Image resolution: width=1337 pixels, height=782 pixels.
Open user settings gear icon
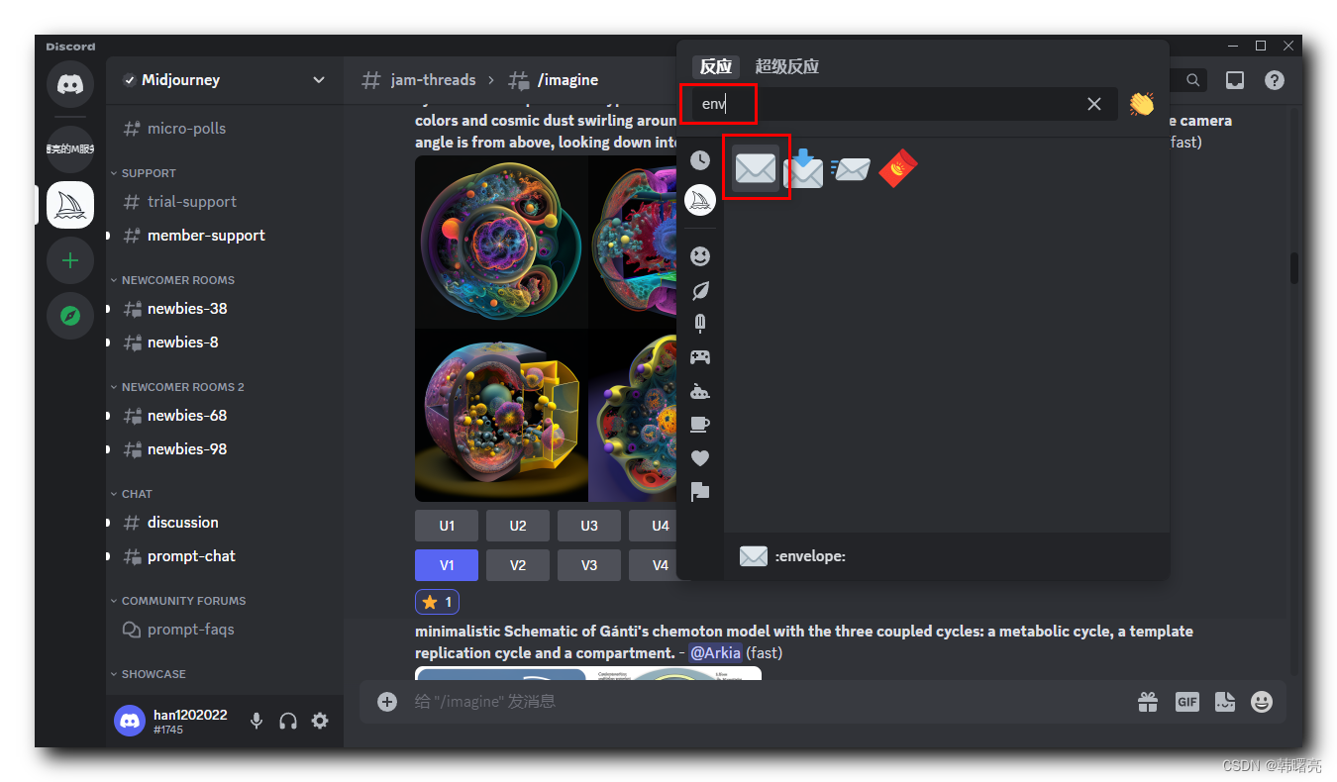pyautogui.click(x=320, y=721)
